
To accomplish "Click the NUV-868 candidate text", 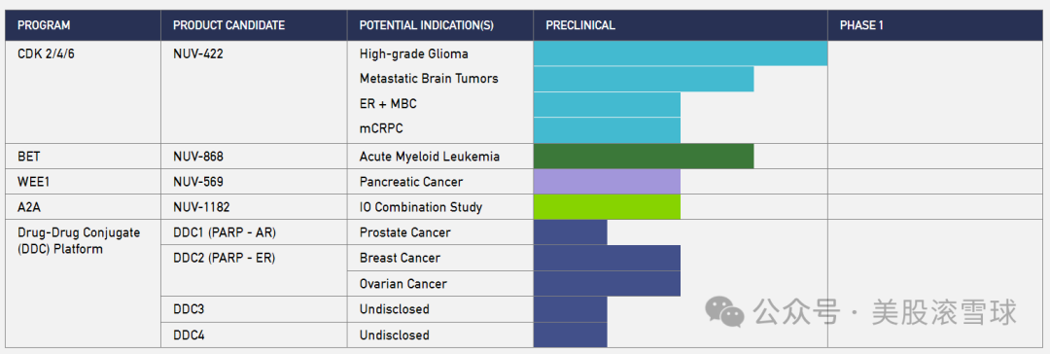I will pos(197,157).
